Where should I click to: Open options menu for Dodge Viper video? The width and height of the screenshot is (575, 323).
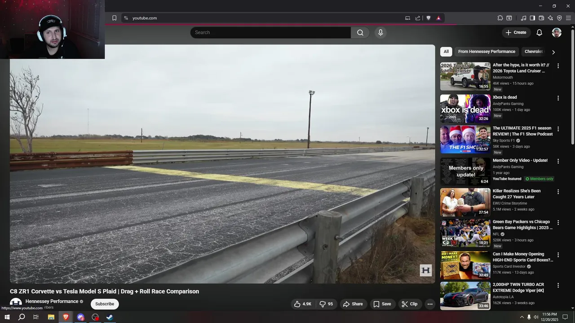click(558, 285)
